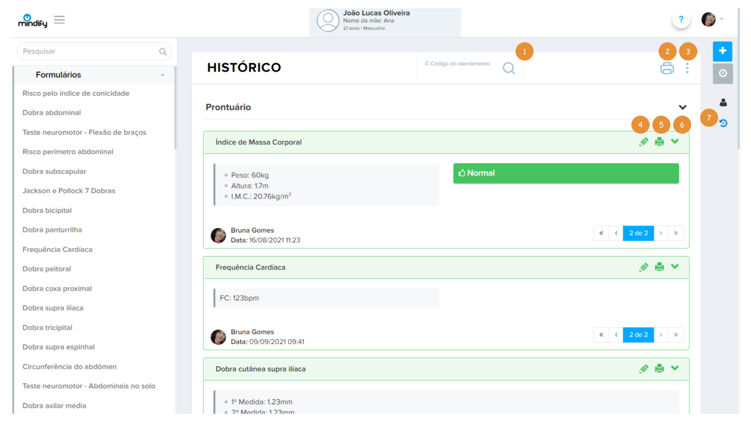The width and height of the screenshot is (751, 422).
Task: Print the full Histórico
Action: tap(667, 68)
